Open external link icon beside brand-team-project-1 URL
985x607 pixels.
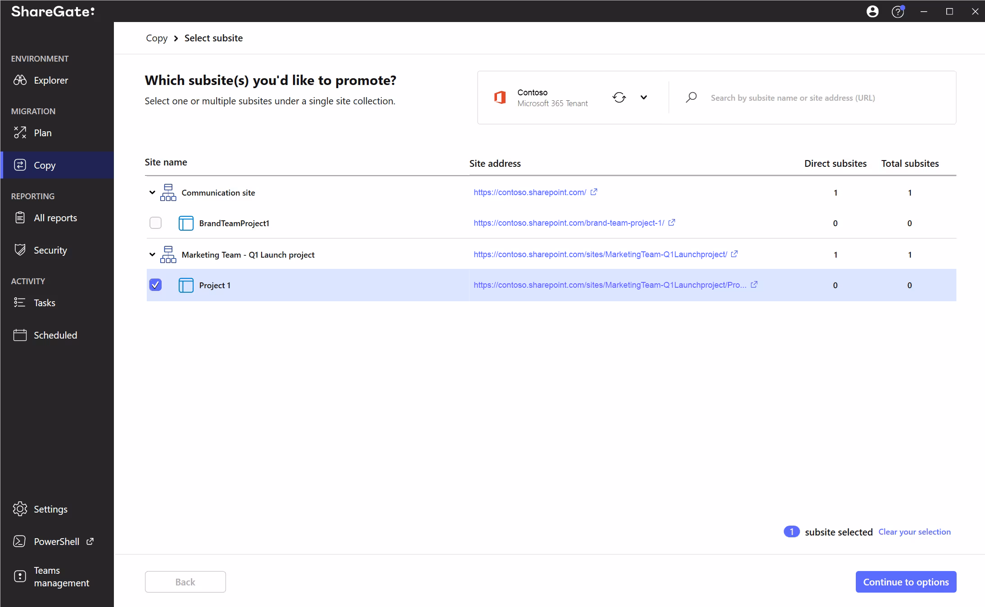pyautogui.click(x=672, y=223)
